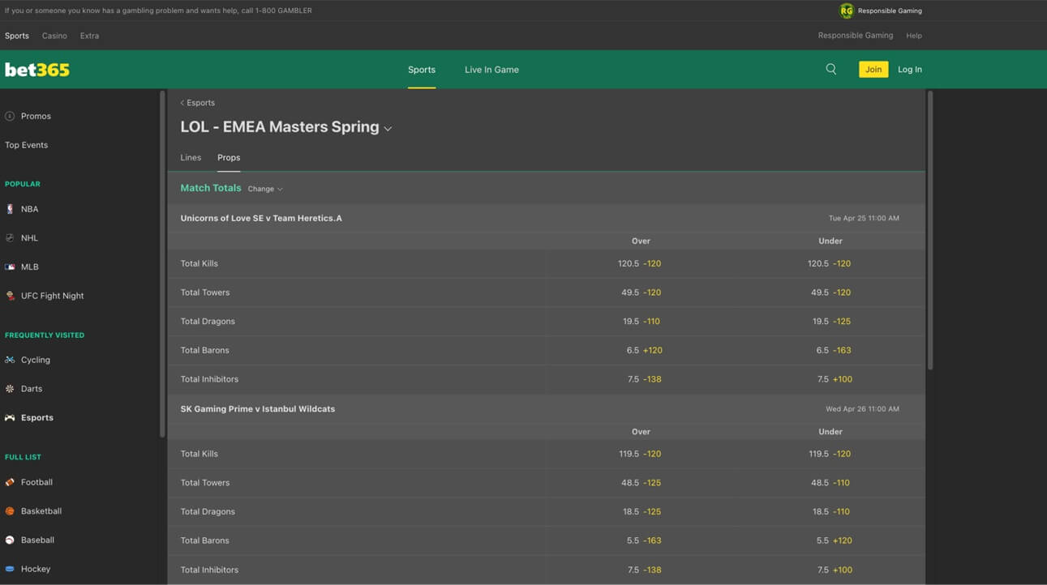Bet Unicorns of Love Over 19.5 Total Dragons

pos(642,322)
